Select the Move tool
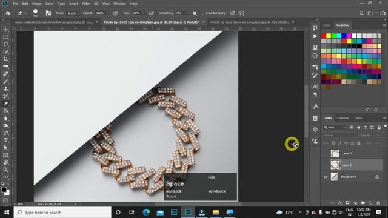The image size is (388, 218). pyautogui.click(x=5, y=30)
